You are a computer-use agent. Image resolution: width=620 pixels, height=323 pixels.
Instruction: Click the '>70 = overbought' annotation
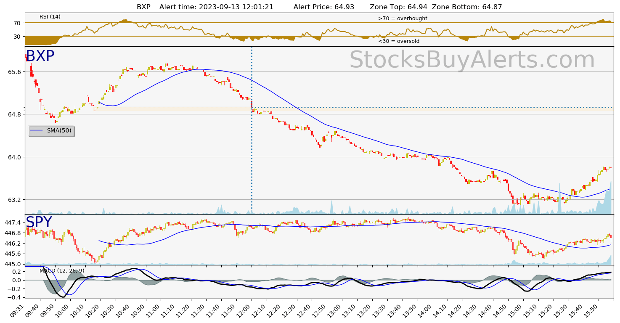pos(403,19)
